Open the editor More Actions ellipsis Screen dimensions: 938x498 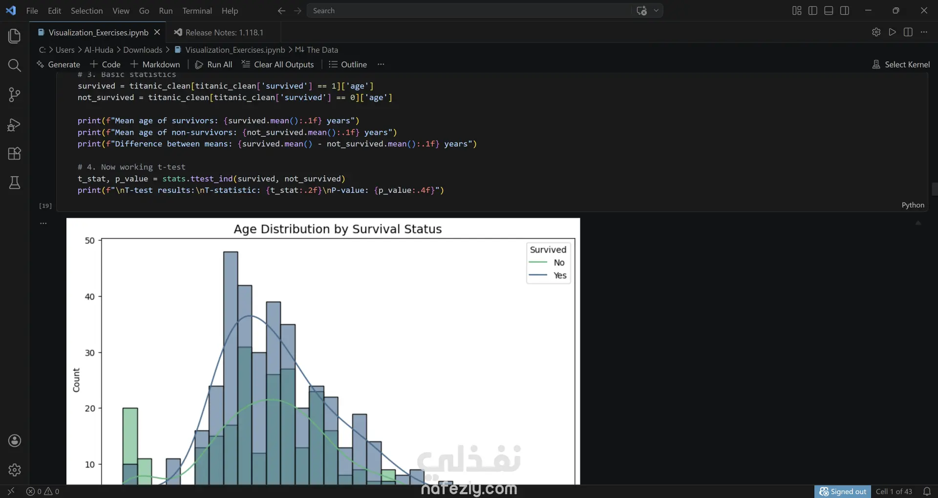click(x=924, y=32)
